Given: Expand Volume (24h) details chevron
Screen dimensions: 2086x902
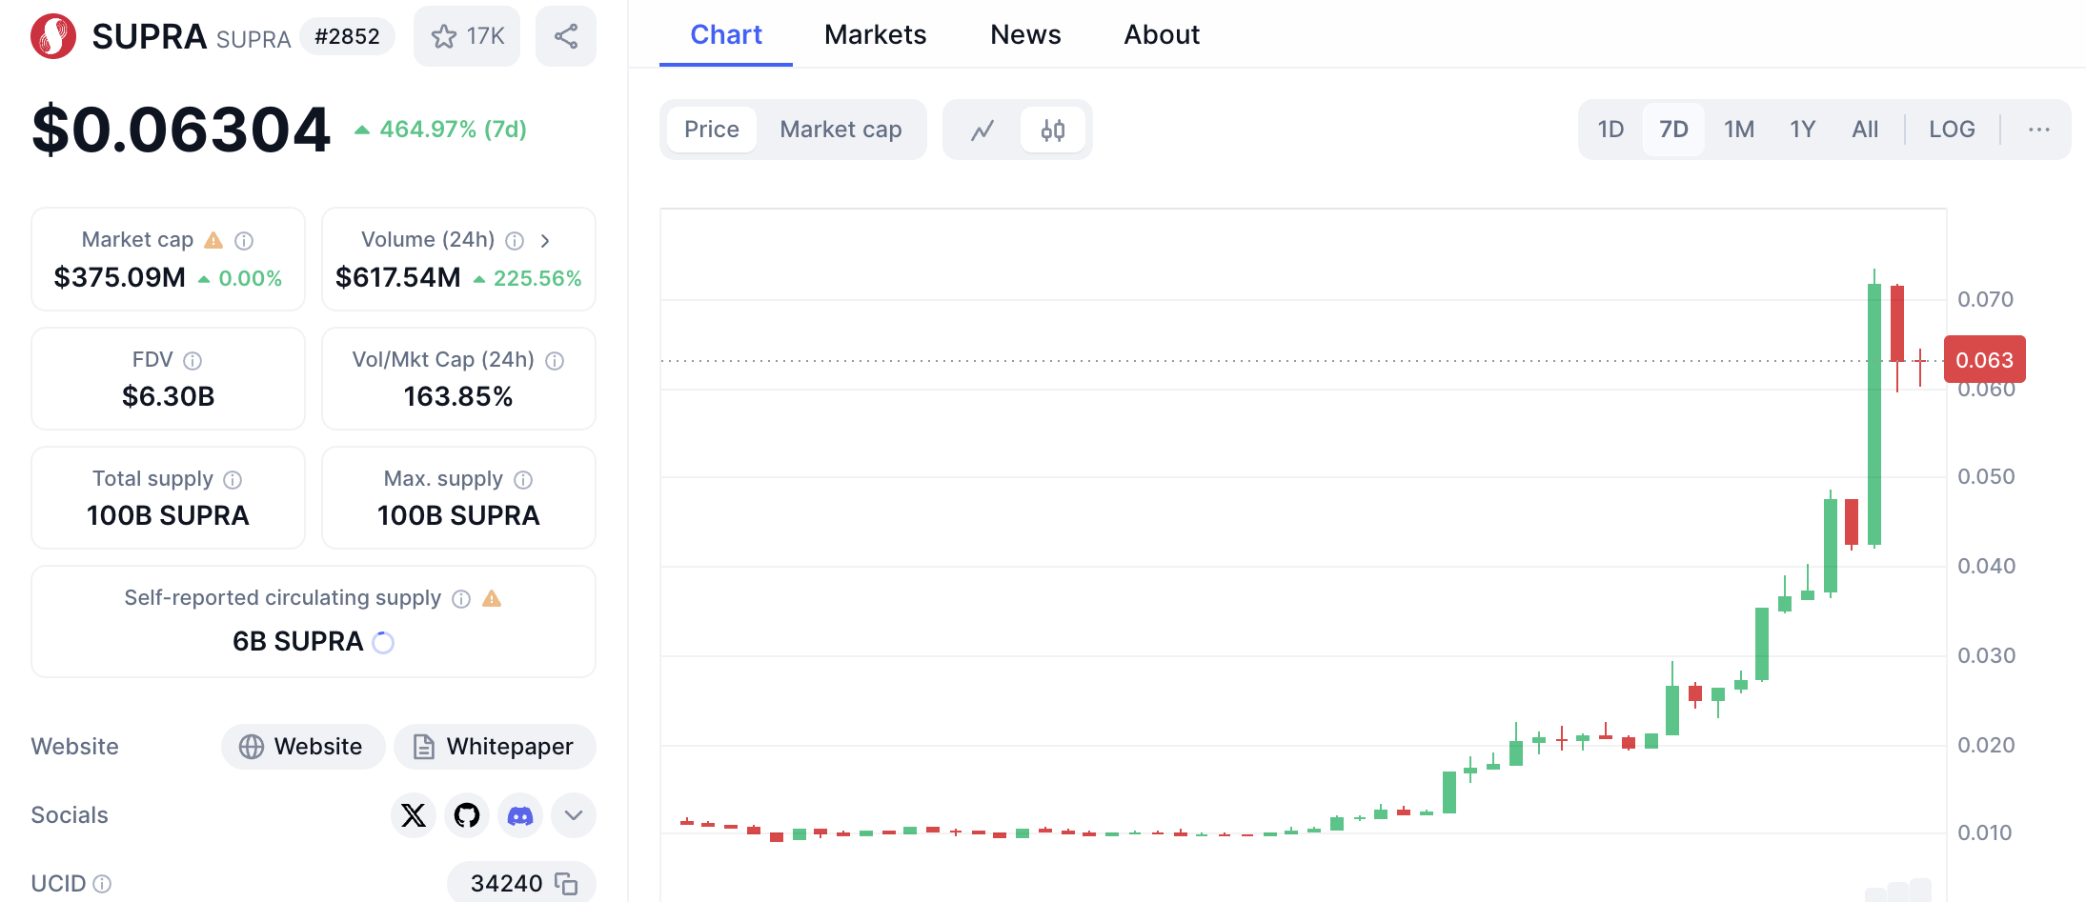Looking at the screenshot, I should click(x=545, y=241).
